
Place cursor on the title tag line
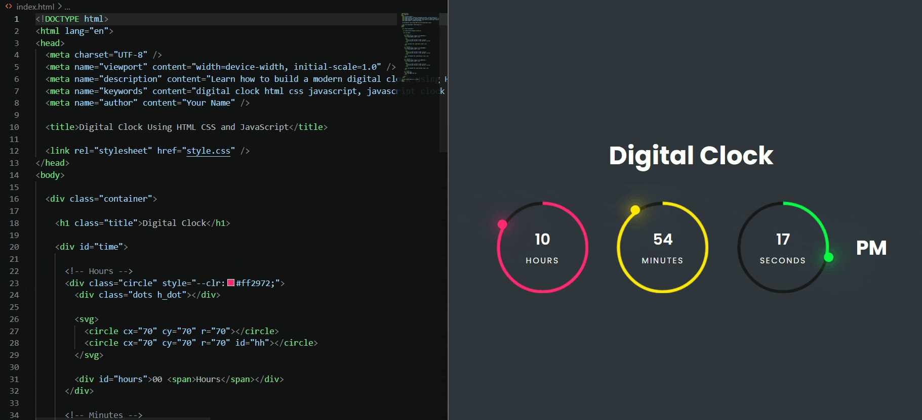[186, 127]
